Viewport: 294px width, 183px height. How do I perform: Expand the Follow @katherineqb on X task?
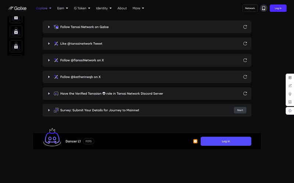click(49, 77)
